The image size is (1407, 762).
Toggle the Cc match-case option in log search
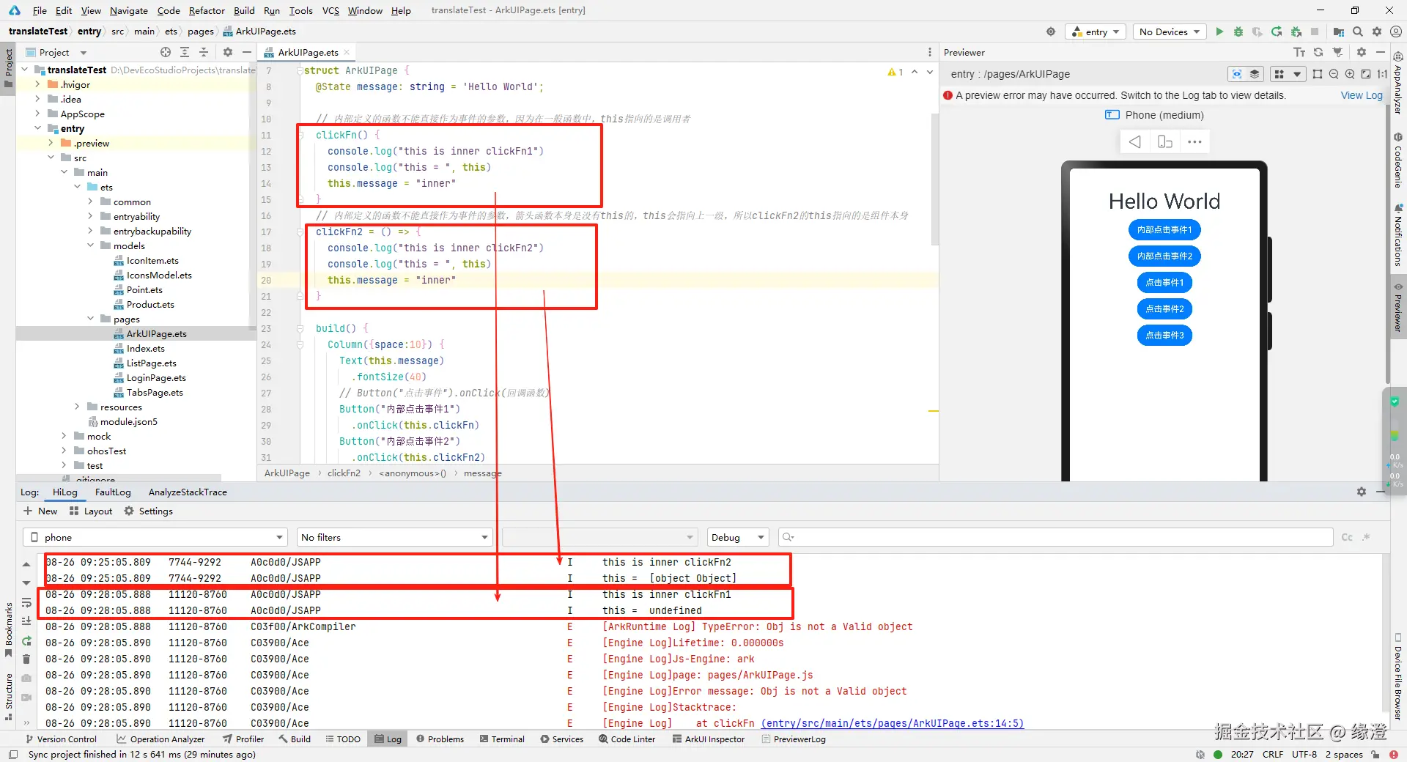coord(1347,537)
